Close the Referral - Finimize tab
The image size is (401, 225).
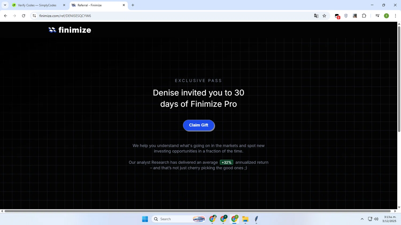124,5
